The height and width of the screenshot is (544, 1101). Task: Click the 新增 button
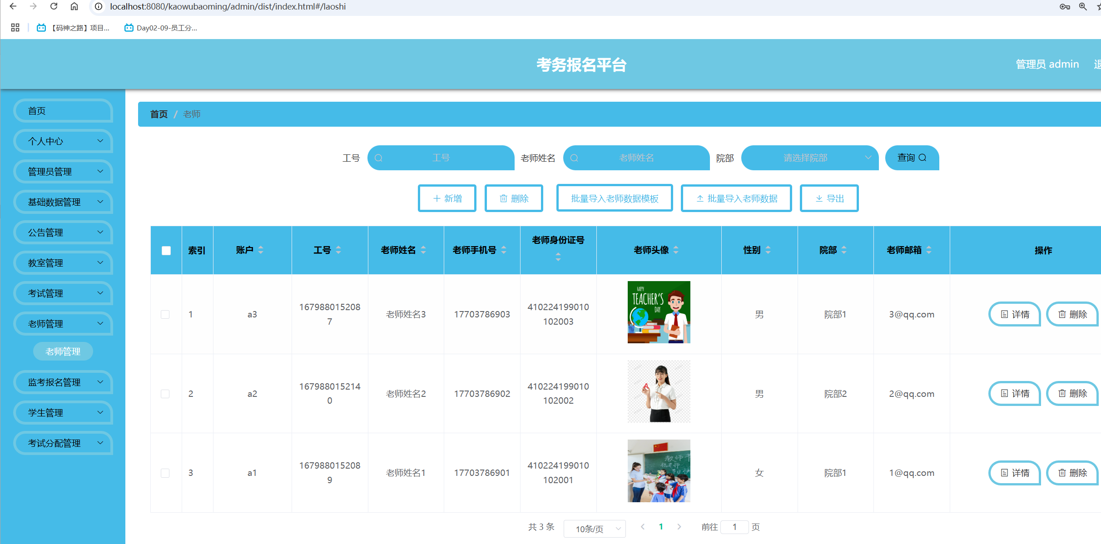point(447,198)
